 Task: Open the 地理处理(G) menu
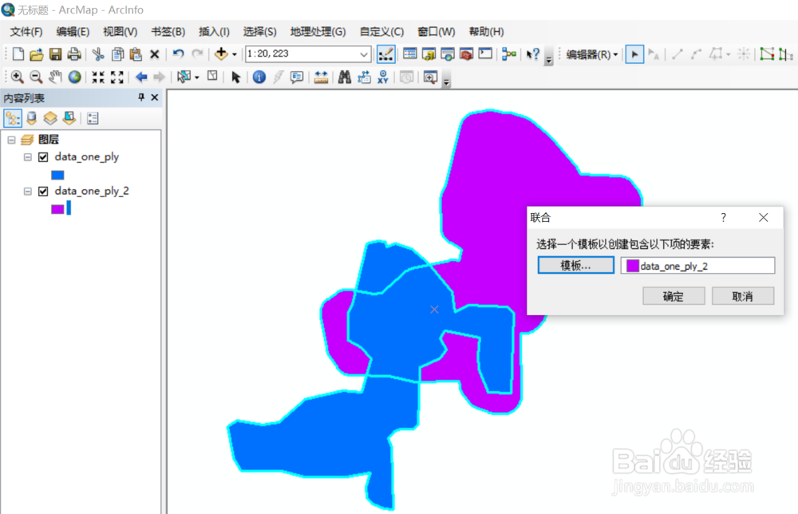pyautogui.click(x=318, y=32)
